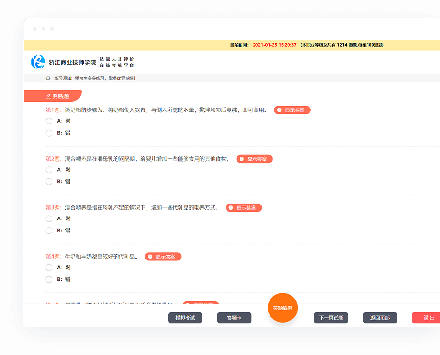
Task: Pick answer A 对 on question 3
Action: (x=49, y=218)
